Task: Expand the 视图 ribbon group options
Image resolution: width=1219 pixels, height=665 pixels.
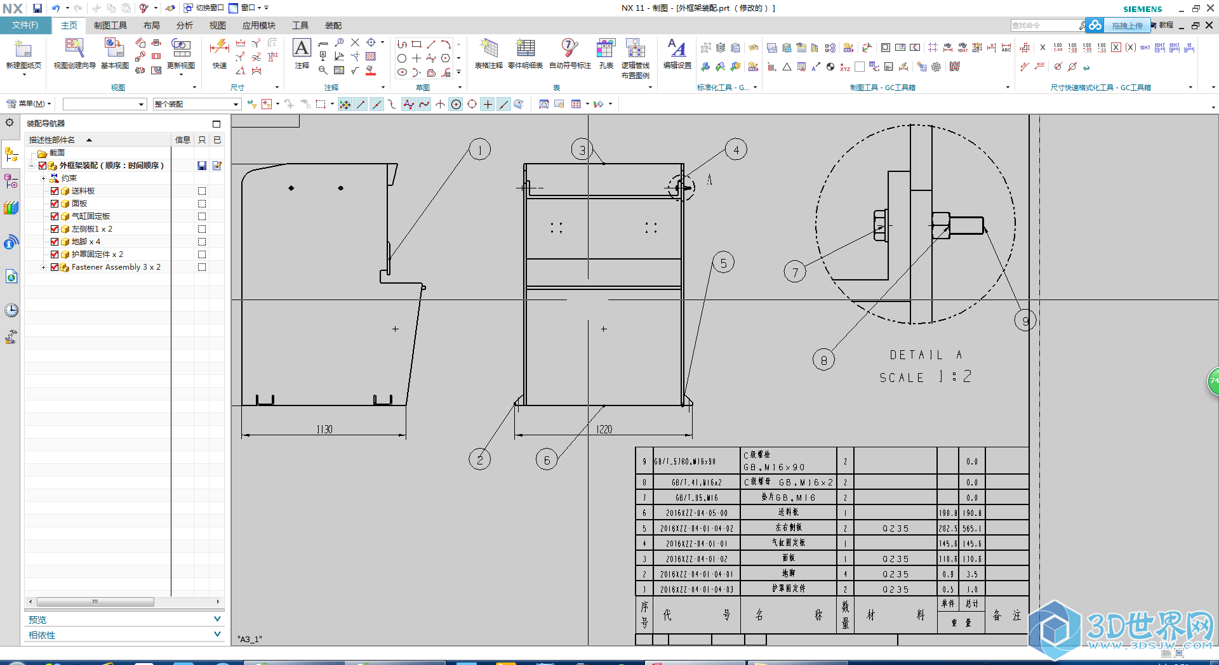Action: (194, 88)
